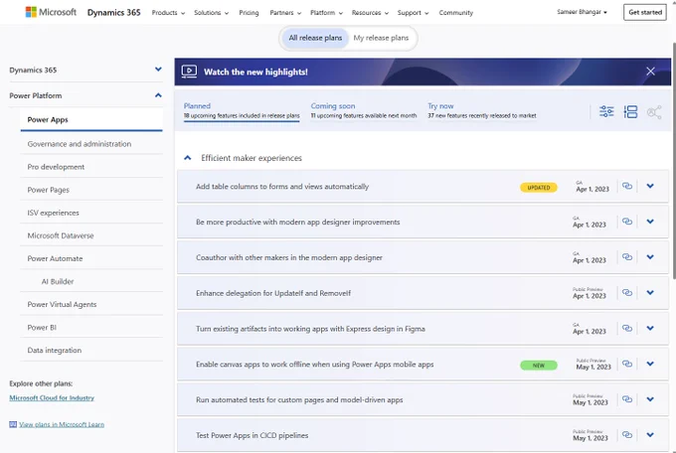Click the NEW badge
Image resolution: width=676 pixels, height=453 pixels.
tap(539, 365)
